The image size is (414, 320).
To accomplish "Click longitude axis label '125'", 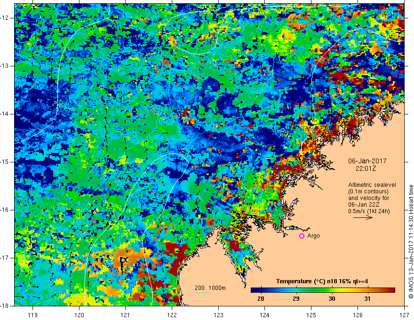I will [x=311, y=315].
